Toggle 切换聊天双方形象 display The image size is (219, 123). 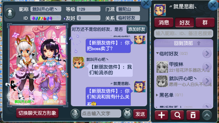pyautogui.click(x=37, y=113)
